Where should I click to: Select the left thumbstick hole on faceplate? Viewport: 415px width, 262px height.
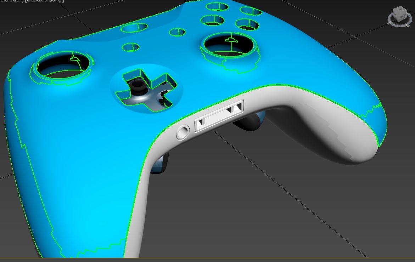[x=62, y=65]
